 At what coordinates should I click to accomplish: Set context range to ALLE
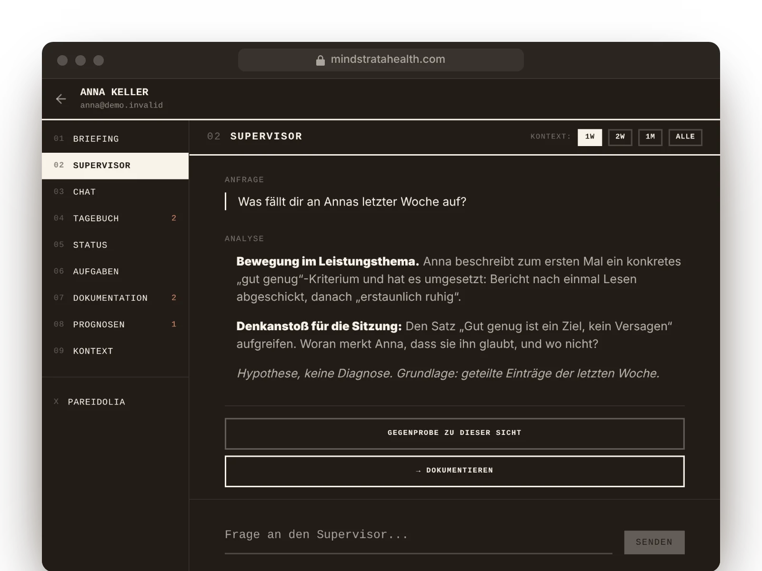[685, 137]
